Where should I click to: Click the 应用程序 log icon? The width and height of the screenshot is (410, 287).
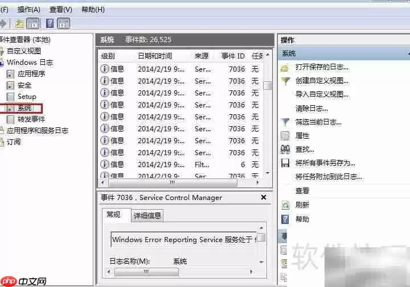(x=10, y=74)
